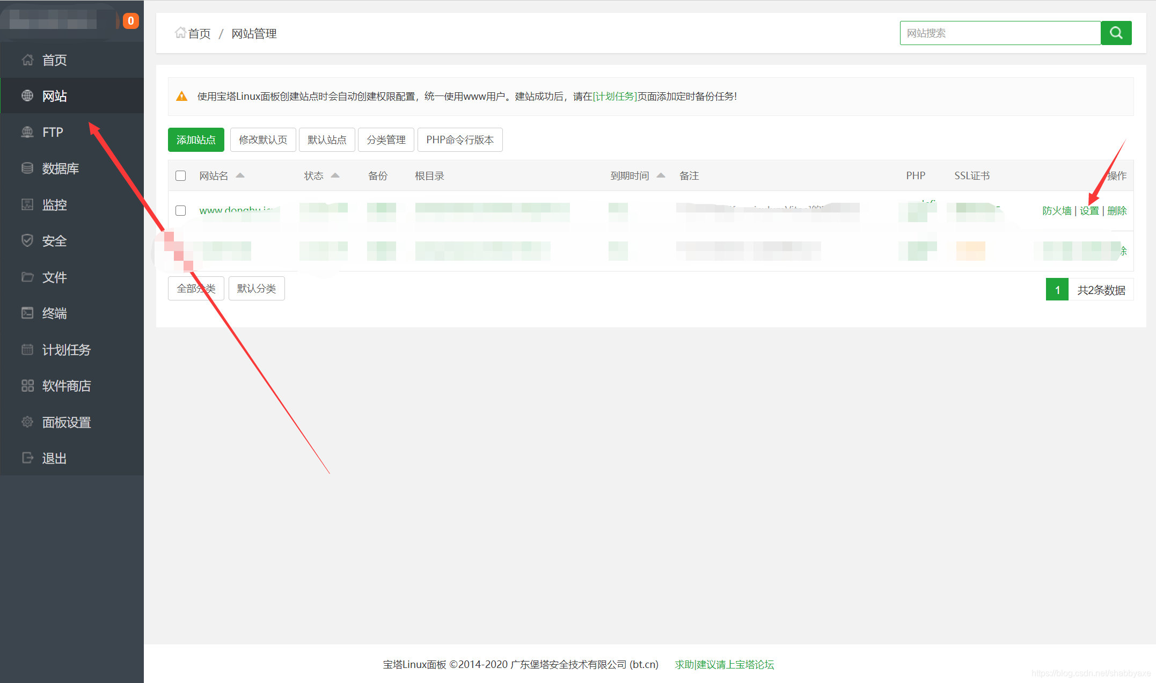This screenshot has height=683, width=1156.
Task: Open 安全 in the sidebar menu
Action: (72, 241)
